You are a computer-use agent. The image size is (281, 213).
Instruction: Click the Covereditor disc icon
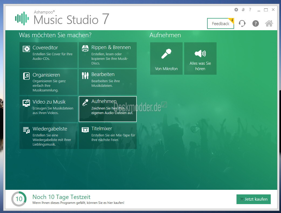(26, 49)
